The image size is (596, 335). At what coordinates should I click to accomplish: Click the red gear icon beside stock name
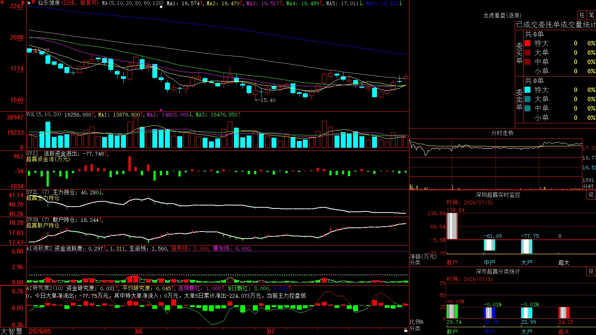click(34, 3)
